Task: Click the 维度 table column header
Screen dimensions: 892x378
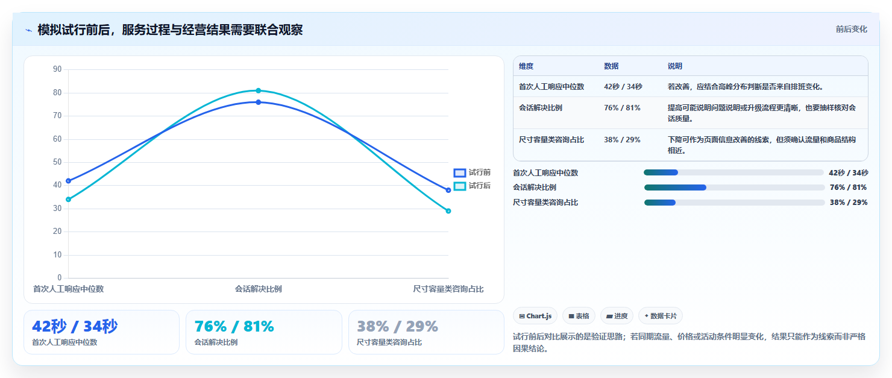Action: [526, 66]
